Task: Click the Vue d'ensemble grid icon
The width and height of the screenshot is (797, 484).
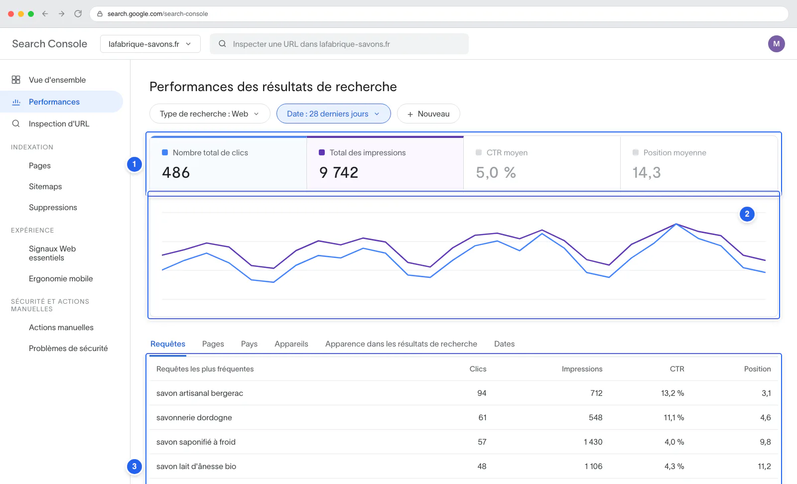Action: [x=16, y=80]
